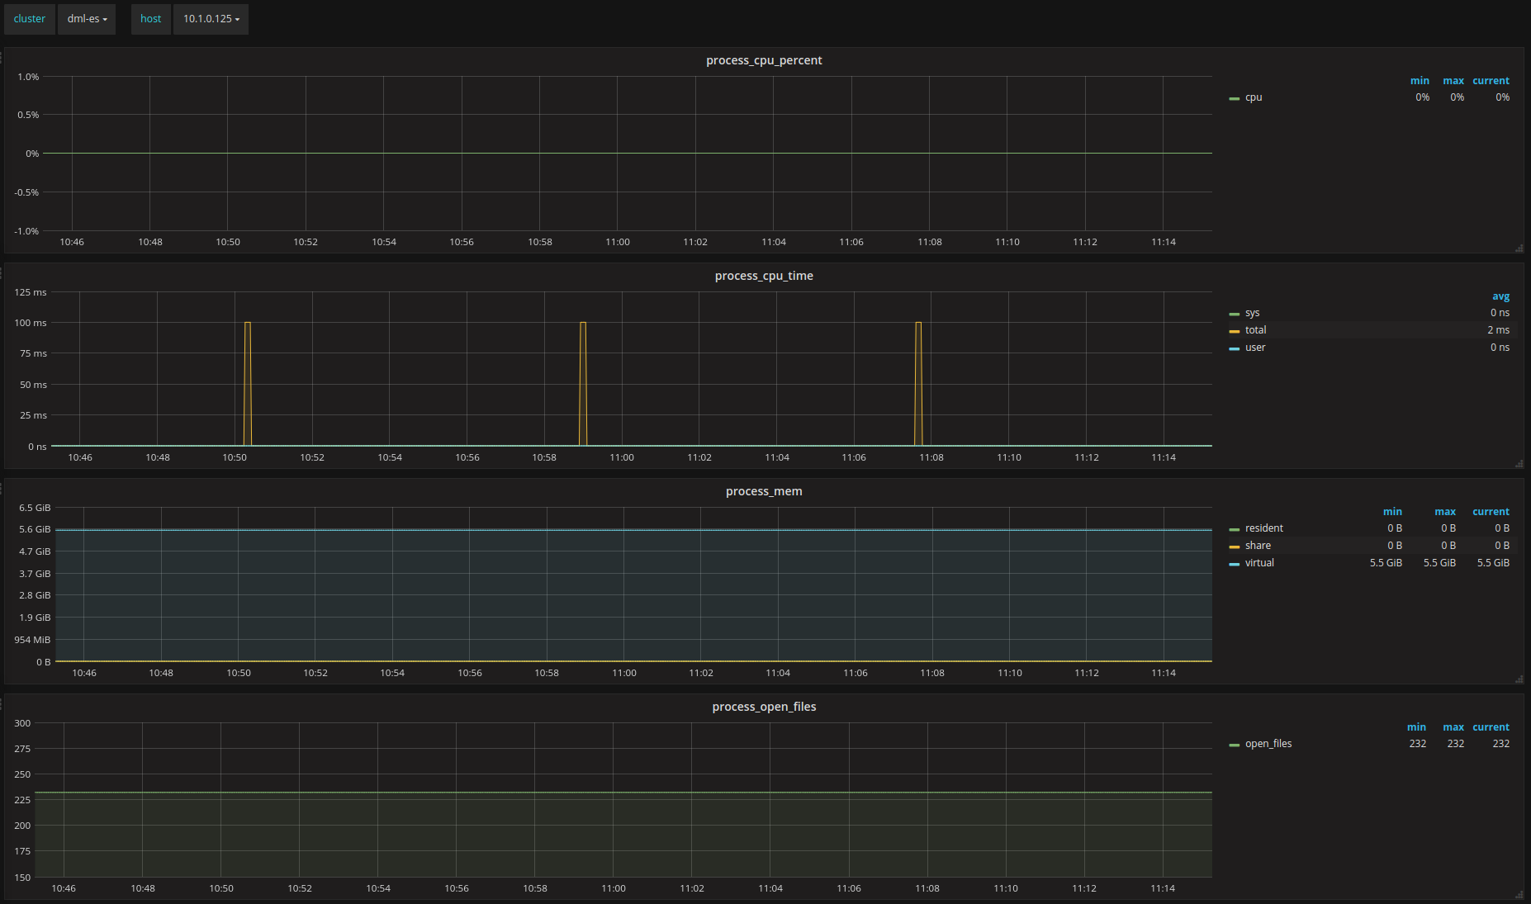This screenshot has width=1531, height=904.
Task: Click the resident series color icon
Action: coord(1235,529)
